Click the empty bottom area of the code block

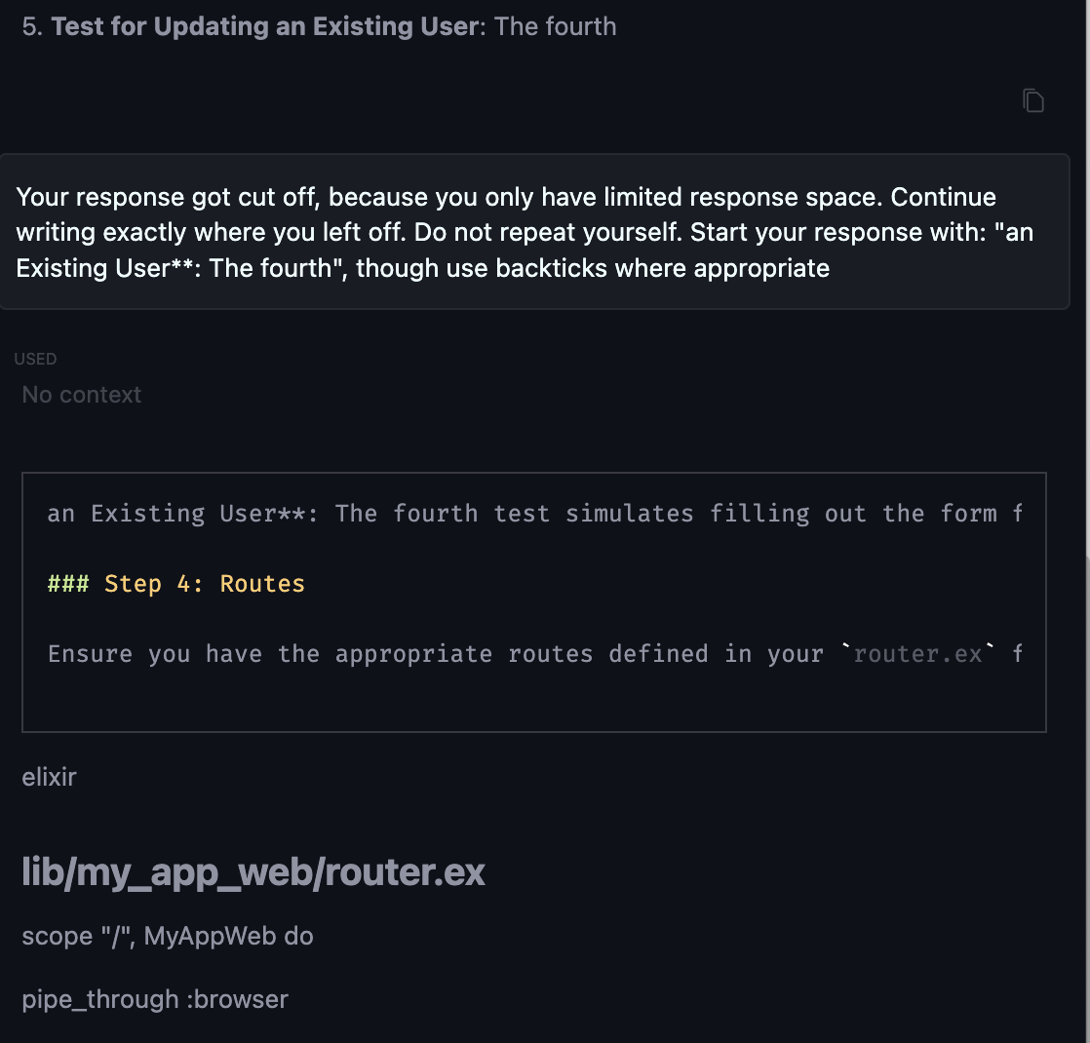(x=534, y=704)
